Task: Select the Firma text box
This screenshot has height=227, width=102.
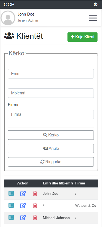Action: point(51,115)
